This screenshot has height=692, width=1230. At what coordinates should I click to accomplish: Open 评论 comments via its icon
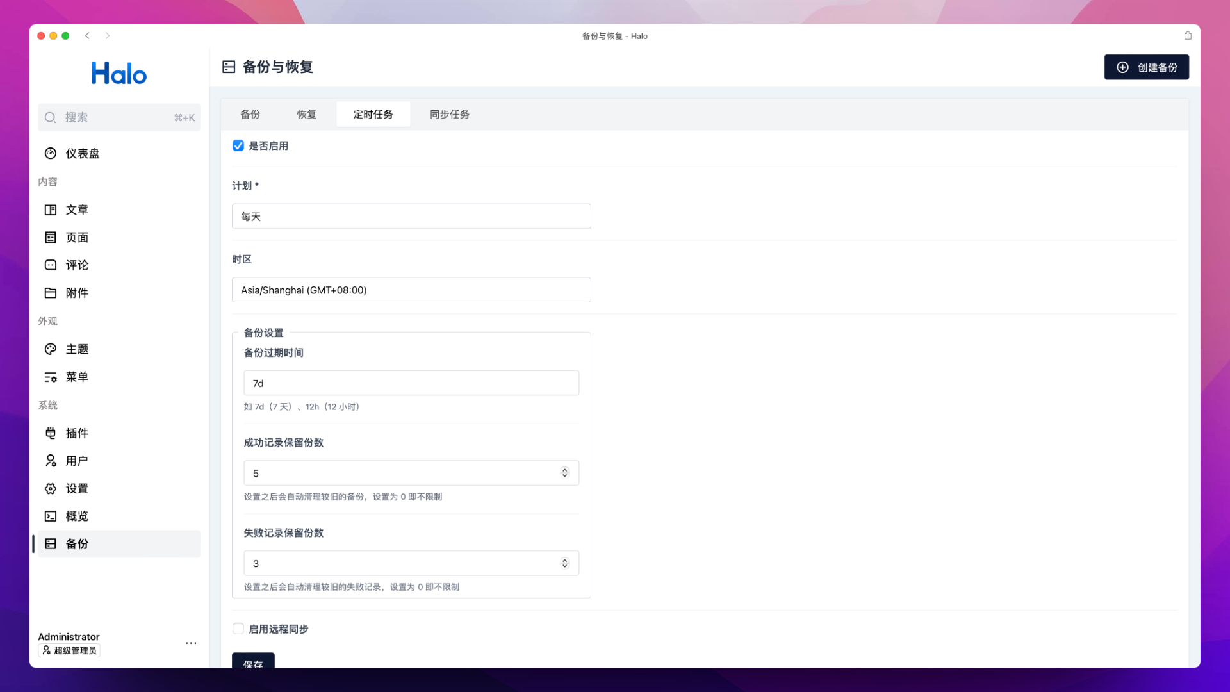click(x=51, y=265)
